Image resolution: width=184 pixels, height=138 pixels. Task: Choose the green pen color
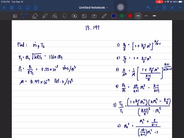tap(122, 16)
